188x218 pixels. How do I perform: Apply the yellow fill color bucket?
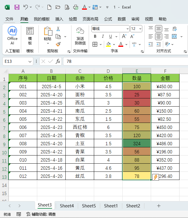[x=108, y=44]
